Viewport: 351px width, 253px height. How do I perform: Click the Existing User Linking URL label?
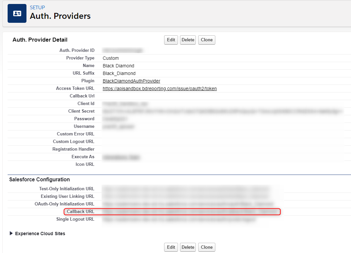[x=67, y=196]
